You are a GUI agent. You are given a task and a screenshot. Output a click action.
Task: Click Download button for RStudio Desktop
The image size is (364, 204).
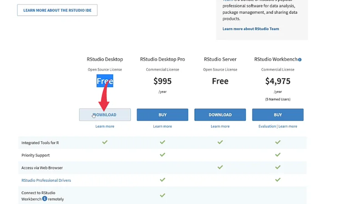tap(105, 115)
